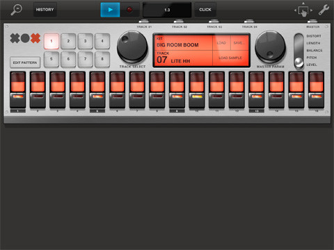
Task: Select pattern 7 pad
Action: click(x=86, y=59)
